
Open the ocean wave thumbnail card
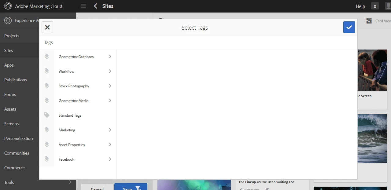372,138
